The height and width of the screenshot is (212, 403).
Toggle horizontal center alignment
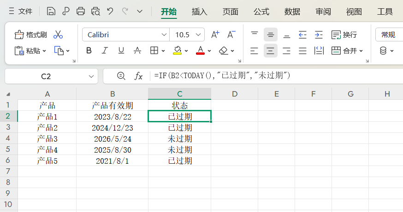pyautogui.click(x=271, y=51)
